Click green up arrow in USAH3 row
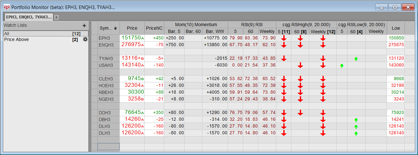The height and width of the screenshot is (155, 418). (342, 66)
